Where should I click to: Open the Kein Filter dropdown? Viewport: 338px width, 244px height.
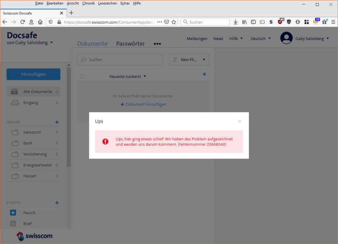[189, 60]
